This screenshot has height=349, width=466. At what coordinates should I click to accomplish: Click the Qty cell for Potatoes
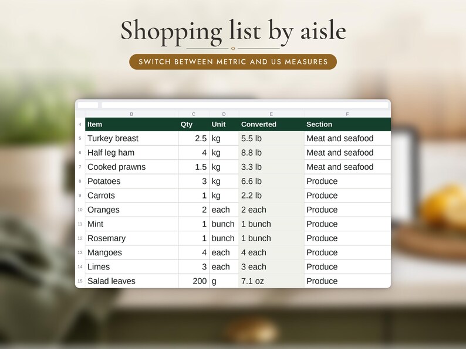point(194,181)
